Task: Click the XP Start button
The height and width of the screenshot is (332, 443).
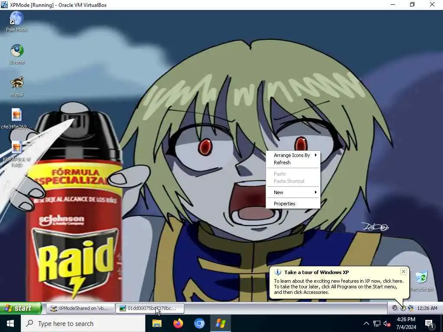Action: coord(21,308)
